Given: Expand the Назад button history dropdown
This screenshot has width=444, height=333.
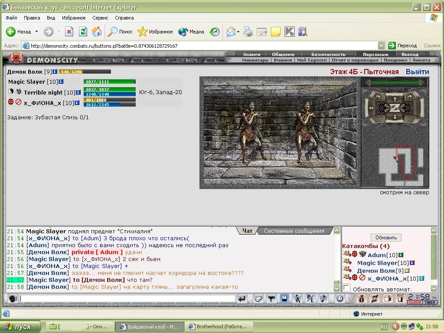Looking at the screenshot, I should pos(36,31).
